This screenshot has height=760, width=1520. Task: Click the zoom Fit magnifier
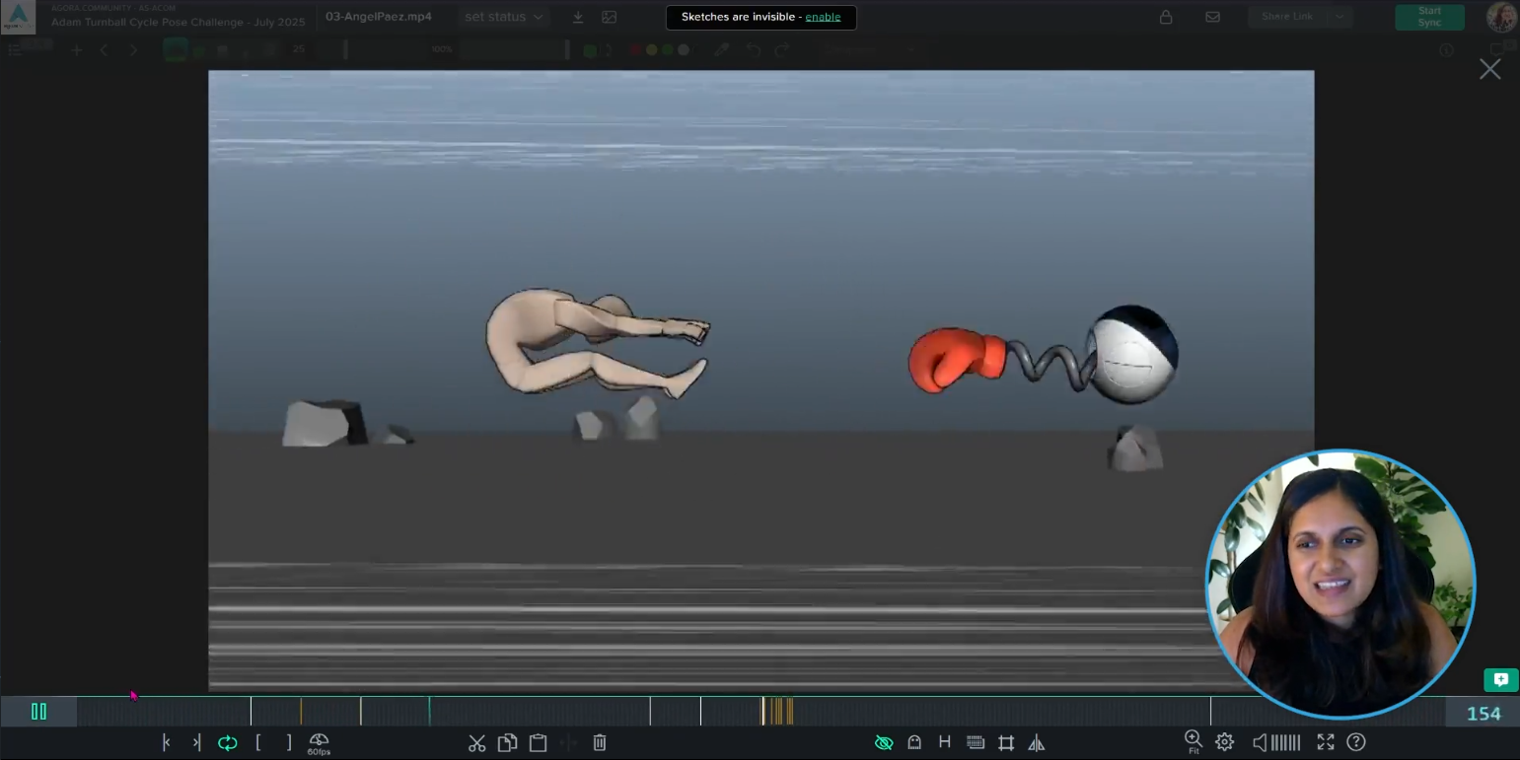click(x=1194, y=741)
